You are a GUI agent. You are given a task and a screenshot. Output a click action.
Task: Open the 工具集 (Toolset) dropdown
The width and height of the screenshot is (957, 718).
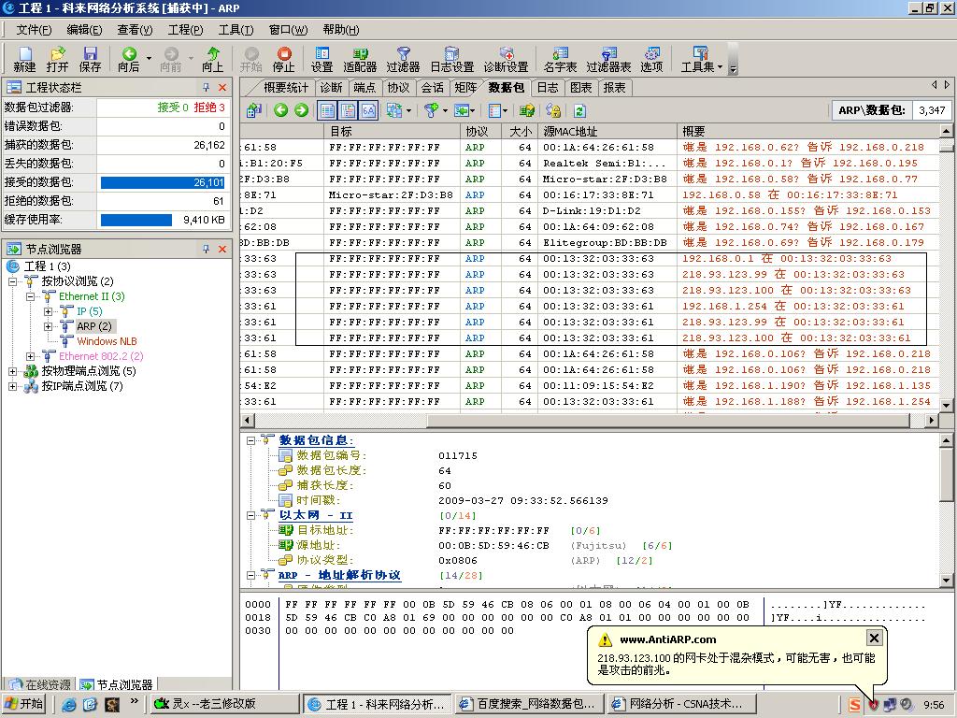pos(702,60)
